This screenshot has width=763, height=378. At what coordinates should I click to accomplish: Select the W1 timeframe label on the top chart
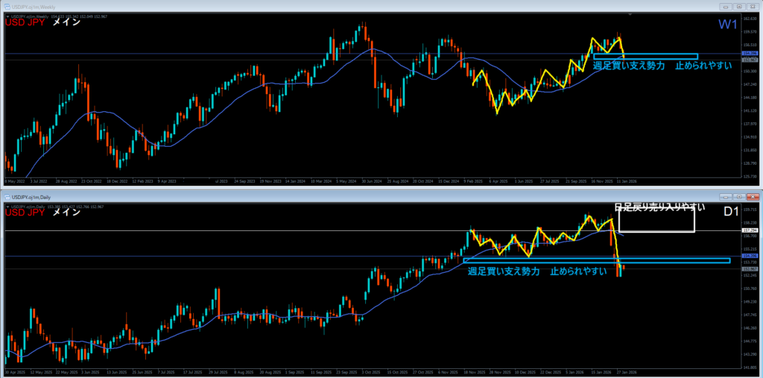point(727,25)
